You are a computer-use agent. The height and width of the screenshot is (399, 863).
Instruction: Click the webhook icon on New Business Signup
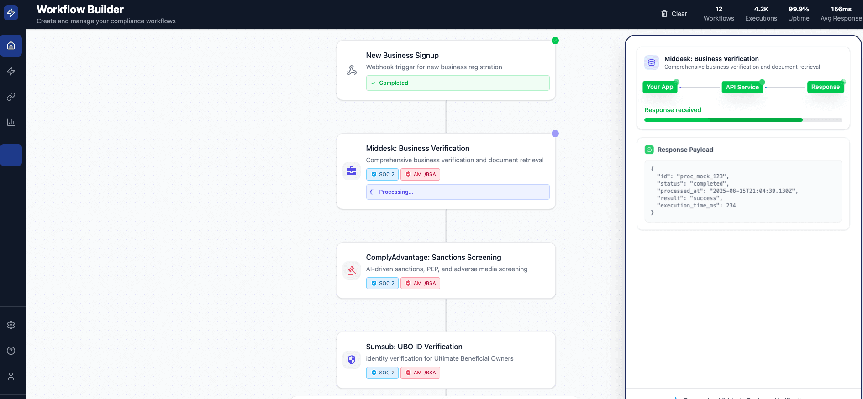[352, 70]
